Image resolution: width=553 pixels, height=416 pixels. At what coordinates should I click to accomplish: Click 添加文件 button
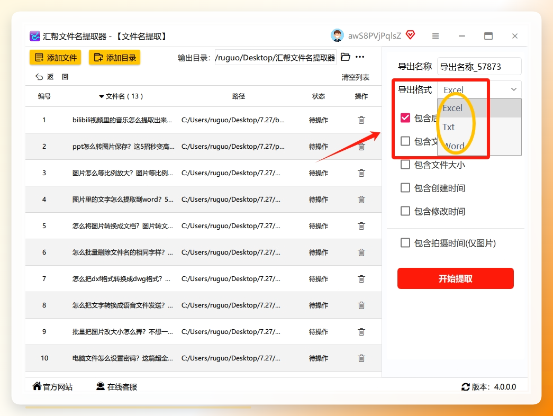coord(56,58)
